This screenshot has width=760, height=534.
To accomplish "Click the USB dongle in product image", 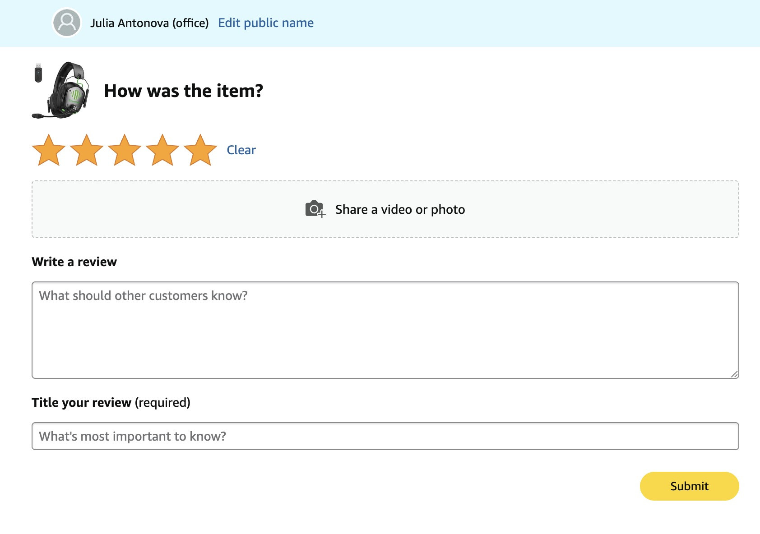I will click(x=38, y=73).
